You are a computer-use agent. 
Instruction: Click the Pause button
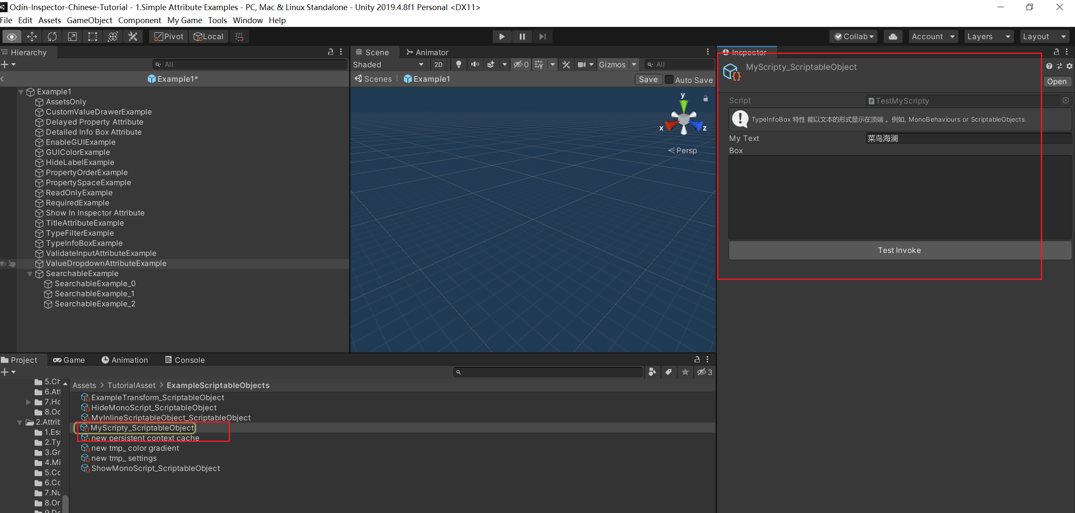tap(522, 37)
